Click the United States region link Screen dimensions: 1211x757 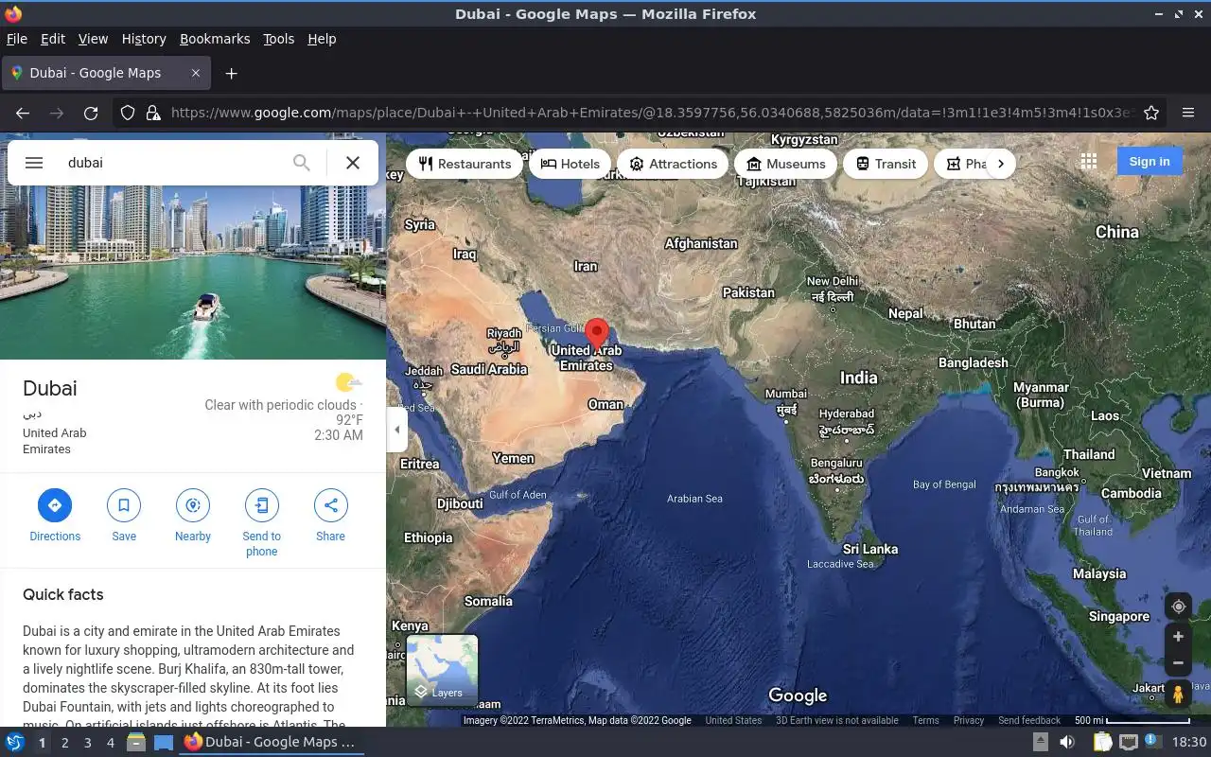click(x=733, y=720)
